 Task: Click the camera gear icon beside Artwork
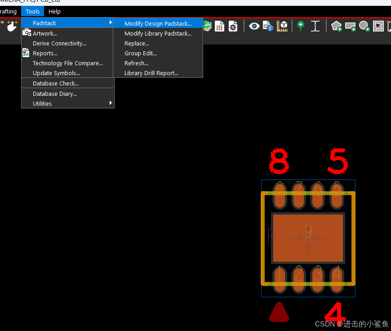(x=27, y=33)
